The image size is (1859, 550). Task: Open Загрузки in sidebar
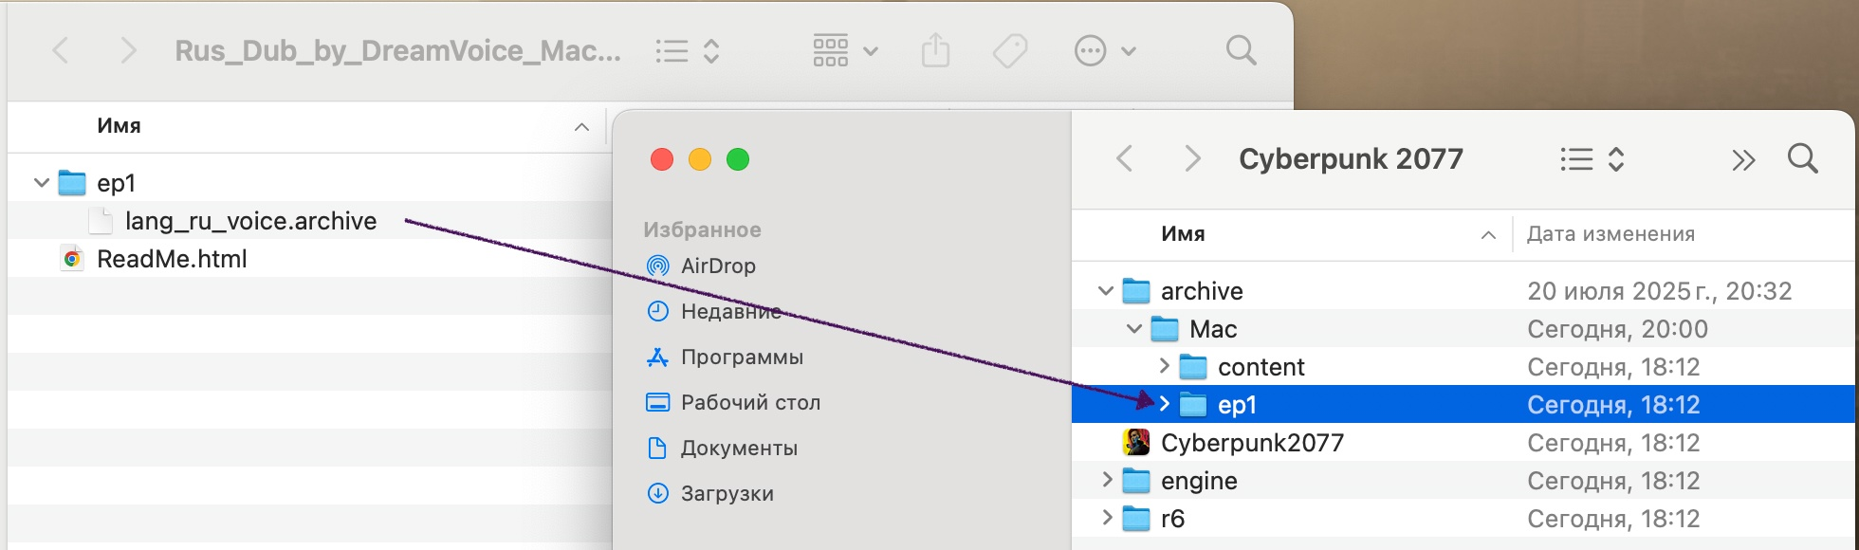[727, 493]
